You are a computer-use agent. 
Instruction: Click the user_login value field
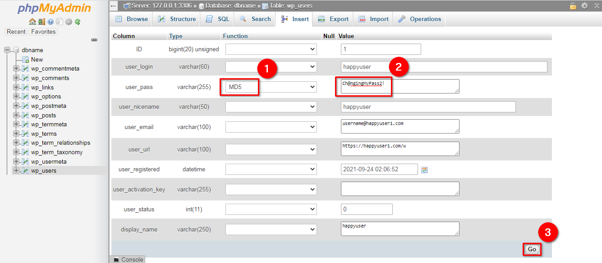(x=444, y=67)
